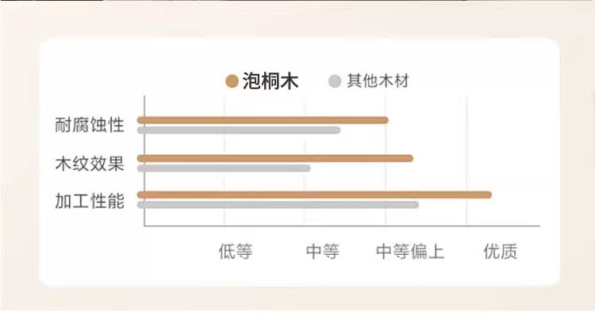Select the 其他木材 legend label

[x=378, y=81]
